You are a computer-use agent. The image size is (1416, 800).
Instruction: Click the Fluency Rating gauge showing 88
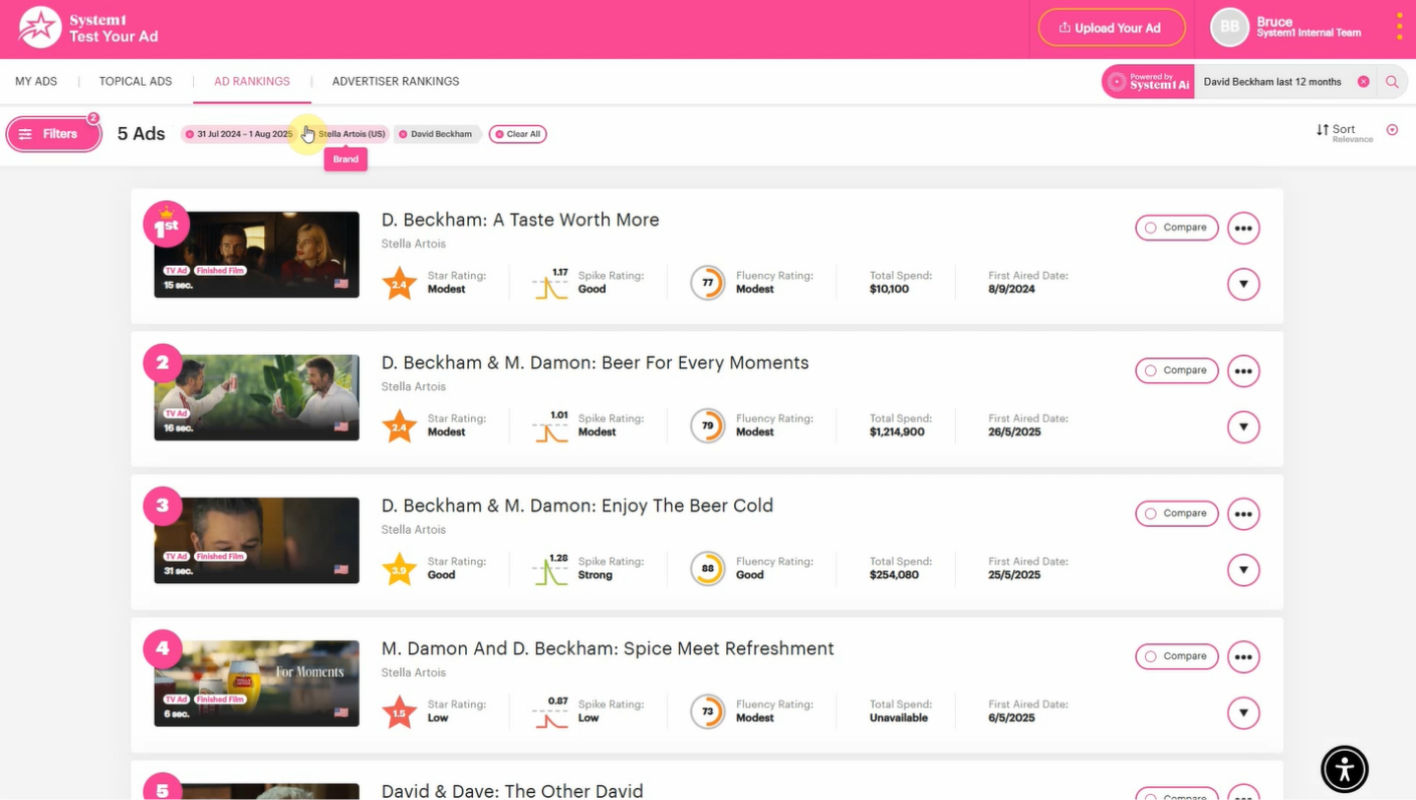coord(707,568)
